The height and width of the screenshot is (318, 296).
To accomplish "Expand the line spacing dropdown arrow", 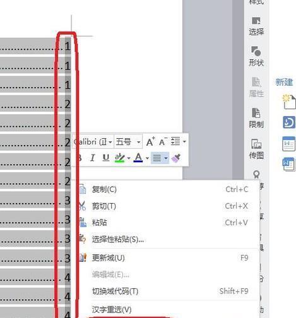I will coord(184,141).
